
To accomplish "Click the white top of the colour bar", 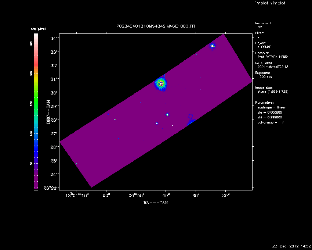I will point(36,35).
